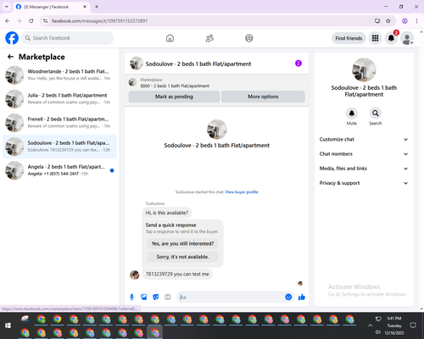Image resolution: width=424 pixels, height=339 pixels.
Task: Open the Woodnerlande conversation
Action: coord(59,75)
